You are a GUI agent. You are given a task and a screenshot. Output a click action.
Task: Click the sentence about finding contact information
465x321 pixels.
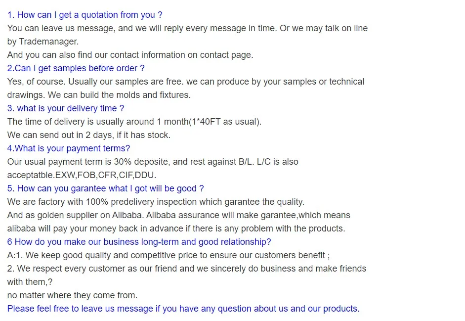(x=130, y=55)
